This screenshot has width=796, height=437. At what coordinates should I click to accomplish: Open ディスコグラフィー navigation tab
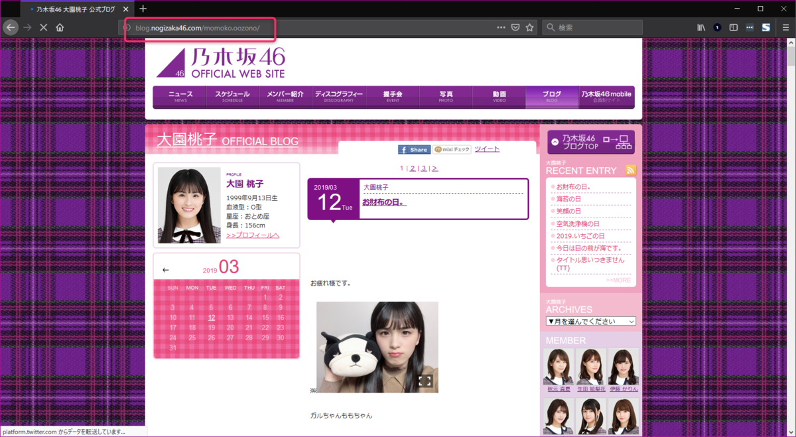pos(339,97)
